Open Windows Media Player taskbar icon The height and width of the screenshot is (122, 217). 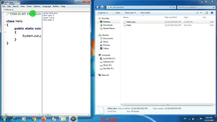23,119
